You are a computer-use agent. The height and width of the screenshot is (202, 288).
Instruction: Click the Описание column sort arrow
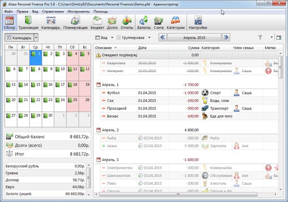point(116,48)
